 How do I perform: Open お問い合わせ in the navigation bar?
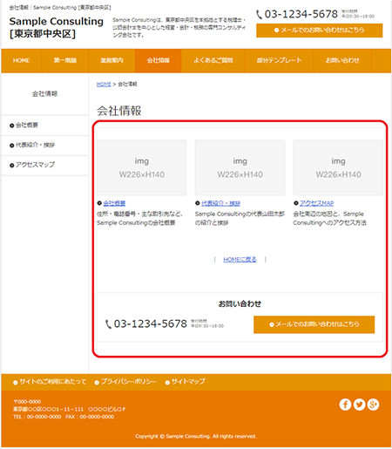(x=342, y=60)
